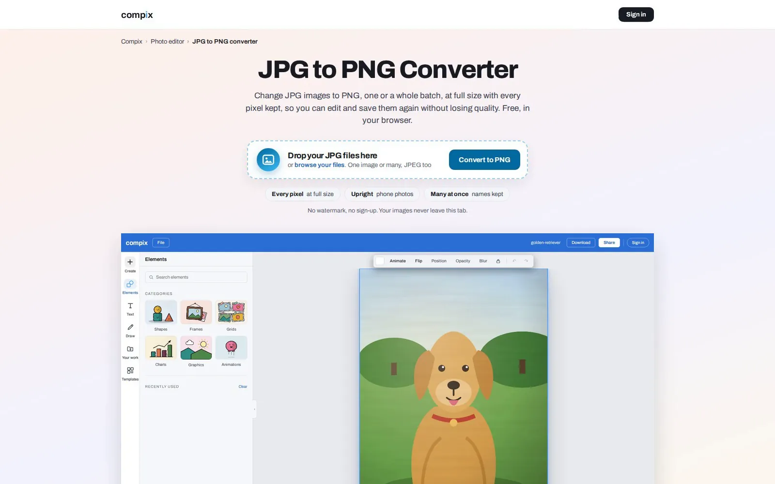
Task: Go to Photo editor breadcrumb link
Action: point(168,42)
